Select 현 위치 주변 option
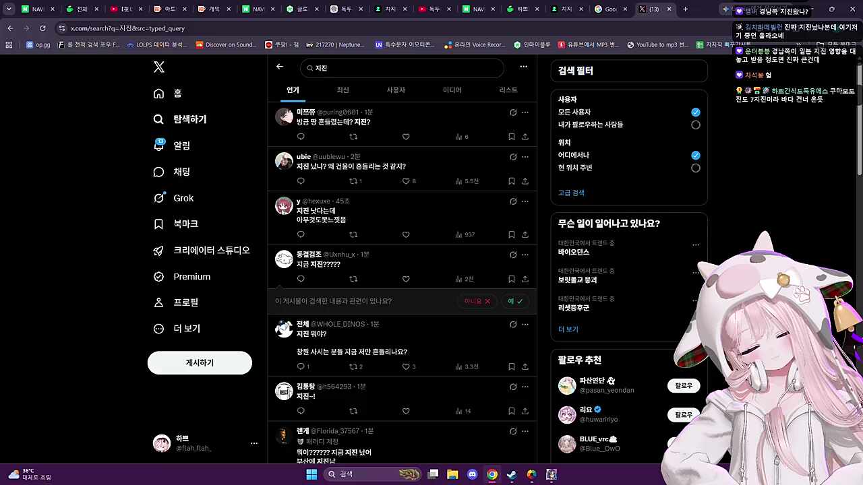This screenshot has height=485, width=863. coord(695,168)
